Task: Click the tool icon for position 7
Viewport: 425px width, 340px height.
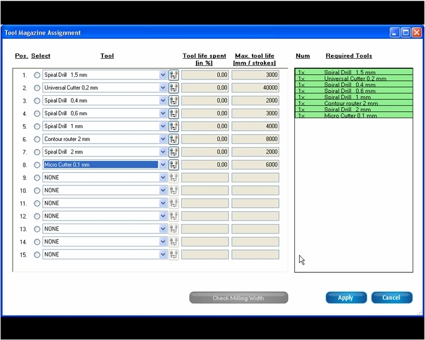Action: coord(174,152)
